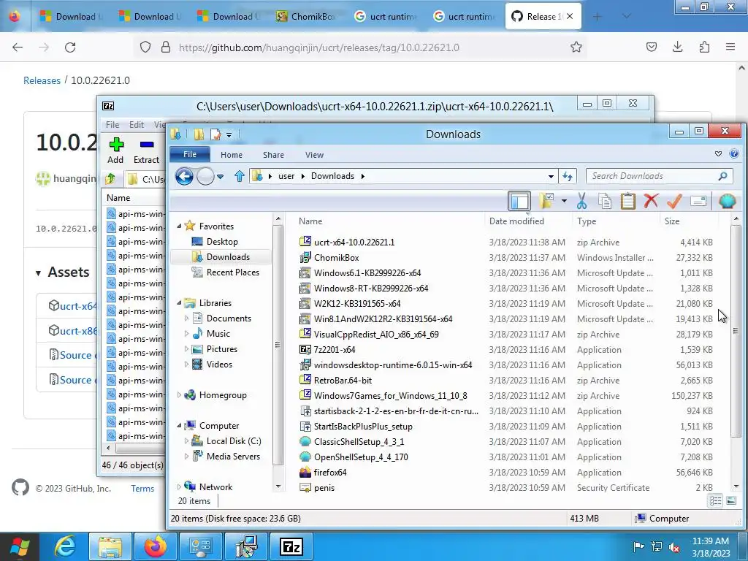Expand the Explorer ribbon chevron
Viewport: 748px width, 561px height.
pos(718,153)
